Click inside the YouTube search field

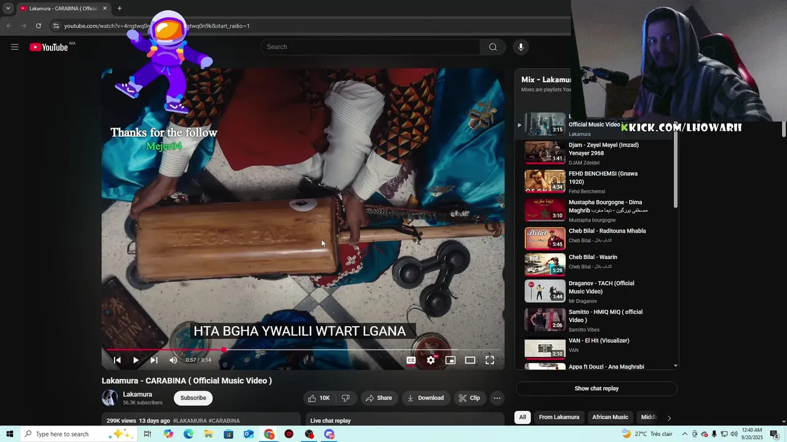click(371, 47)
